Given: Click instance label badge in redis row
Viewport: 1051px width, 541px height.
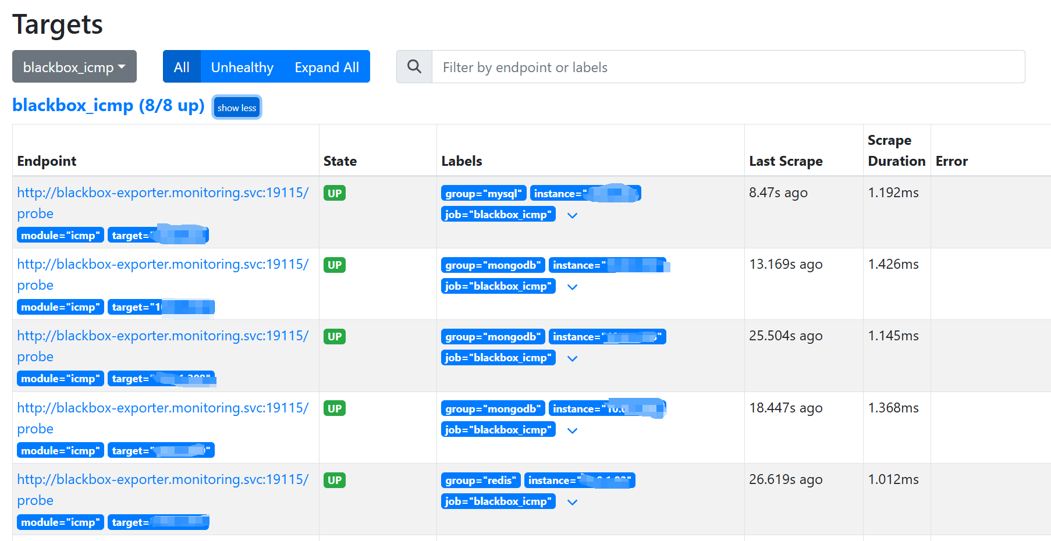Looking at the screenshot, I should click(x=580, y=480).
